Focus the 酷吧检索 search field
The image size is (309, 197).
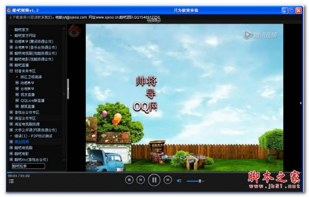pos(28,166)
